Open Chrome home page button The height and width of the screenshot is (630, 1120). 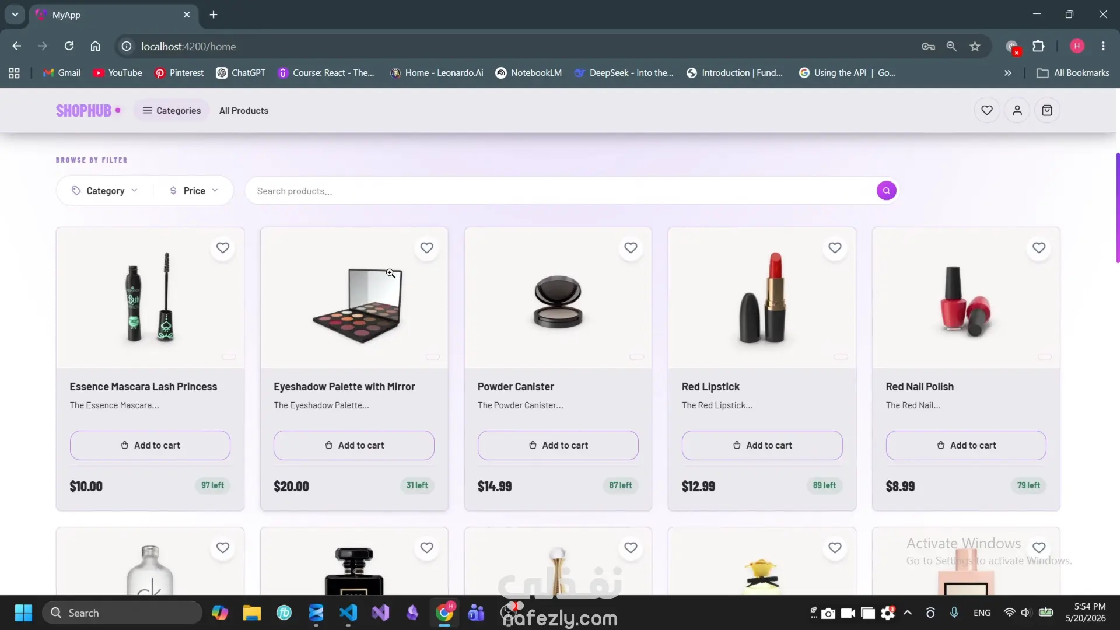[x=95, y=46]
